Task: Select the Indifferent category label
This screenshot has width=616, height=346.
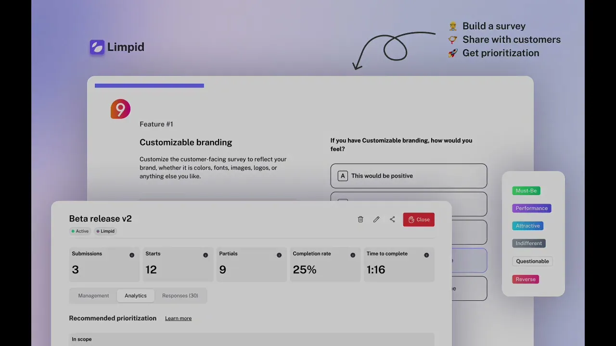Action: point(529,243)
